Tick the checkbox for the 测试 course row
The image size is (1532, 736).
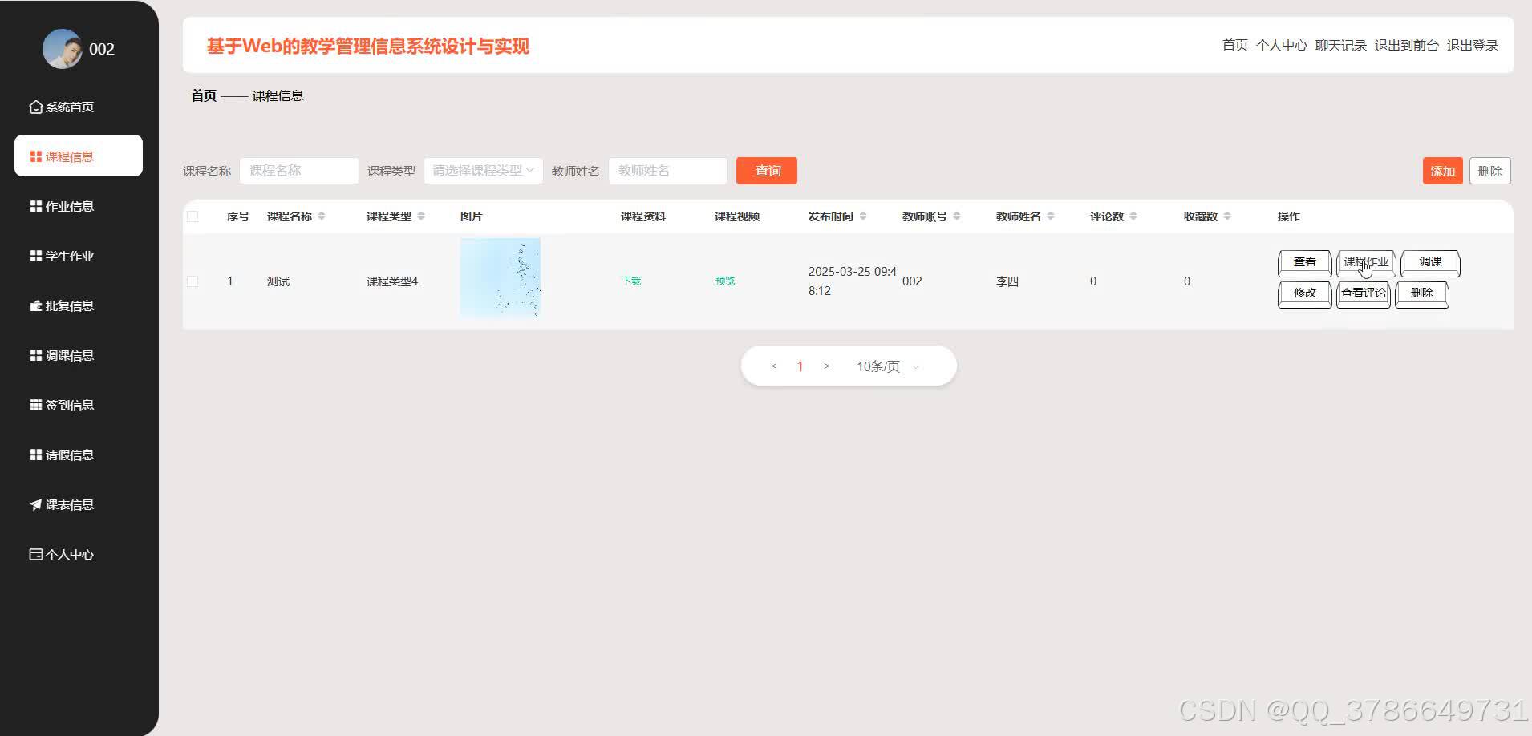193,281
